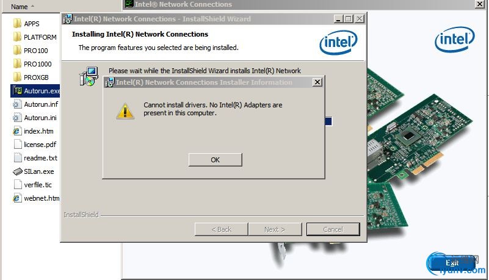The image size is (489, 280).
Task: Select the SILan.exe chip icon
Action: click(17, 171)
